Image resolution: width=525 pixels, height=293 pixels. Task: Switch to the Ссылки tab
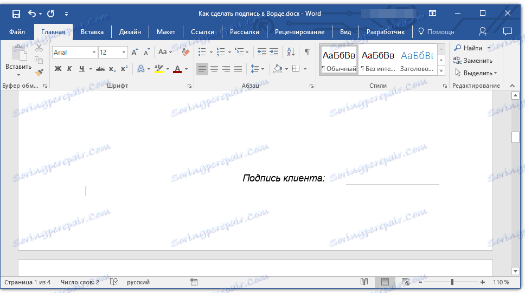[x=202, y=32]
